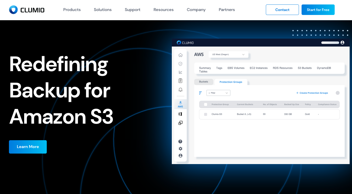Click the notifications bell icon in the sidebar
The image size is (352, 194).
pyautogui.click(x=180, y=90)
